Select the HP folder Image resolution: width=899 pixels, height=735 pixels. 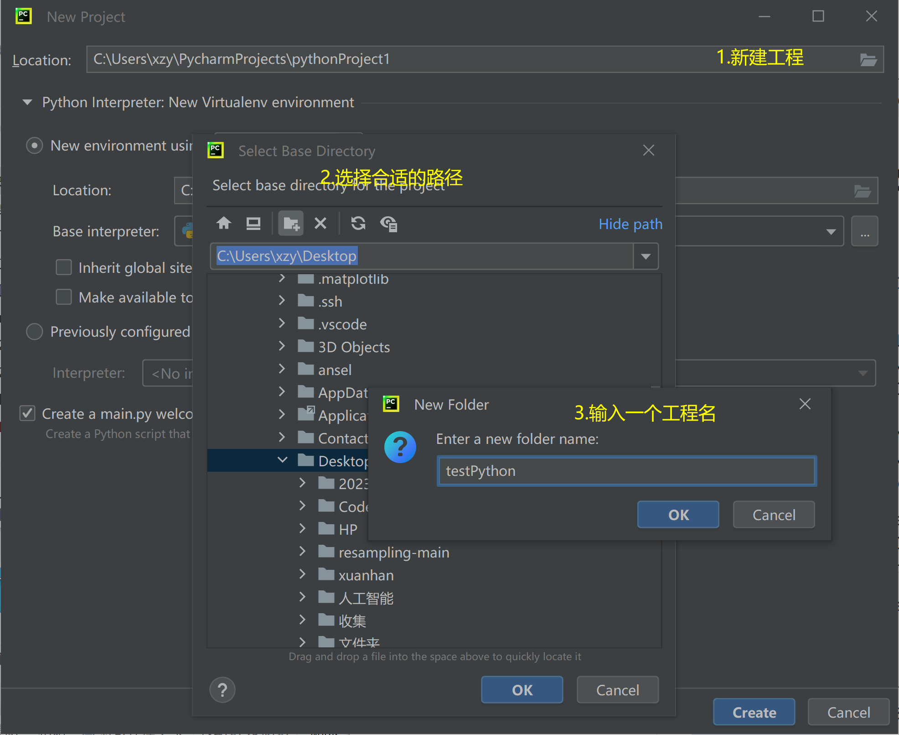tap(348, 529)
